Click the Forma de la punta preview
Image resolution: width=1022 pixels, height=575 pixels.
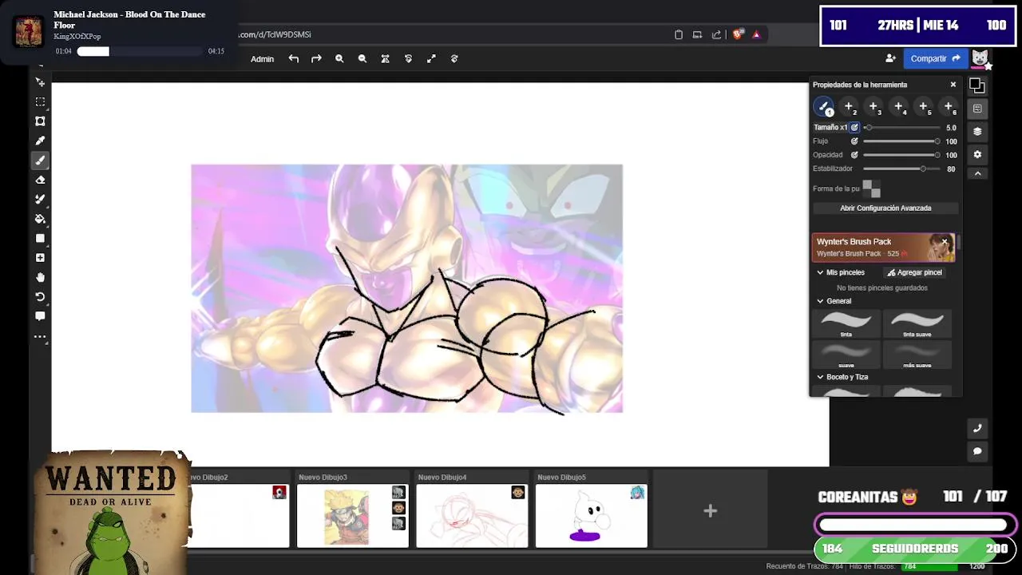click(x=871, y=188)
